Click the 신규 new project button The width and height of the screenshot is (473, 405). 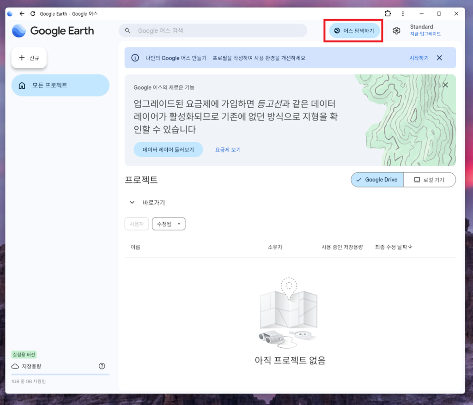click(29, 58)
